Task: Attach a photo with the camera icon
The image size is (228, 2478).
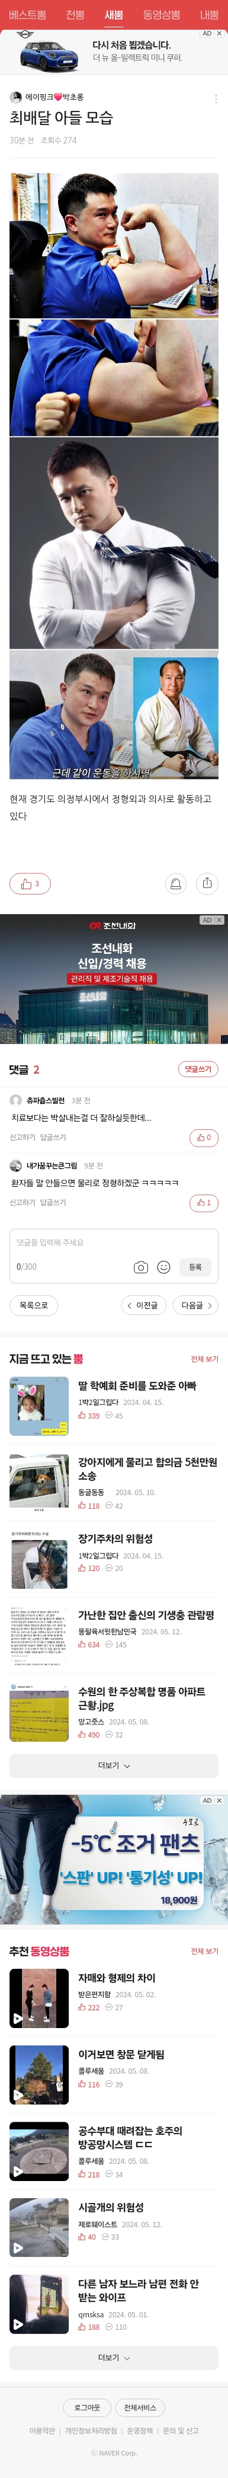Action: (x=140, y=1267)
